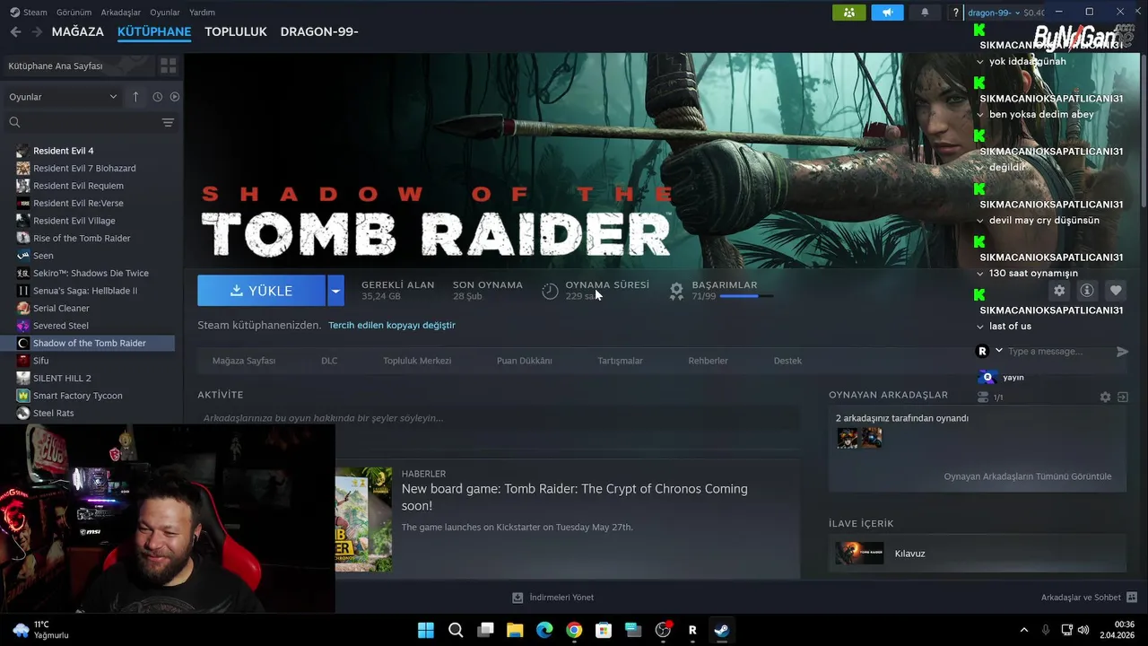Open the DRAGON-99- profile tab

pos(319,31)
